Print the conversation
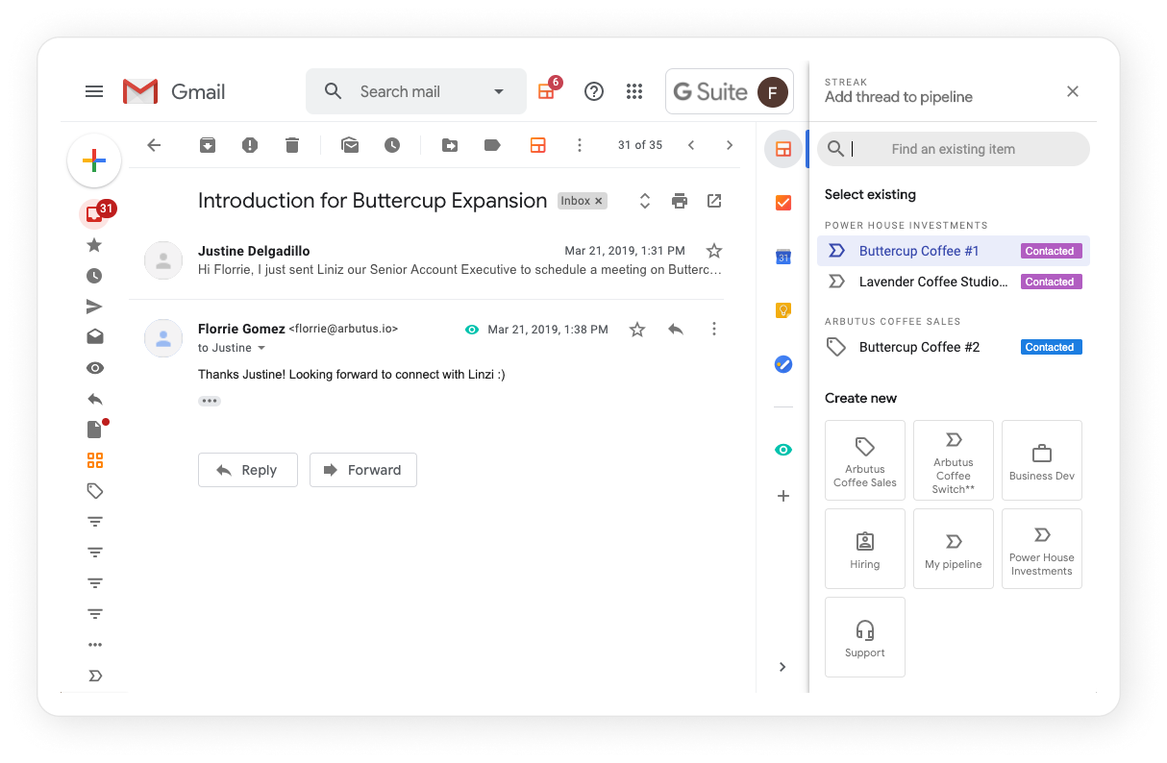 [x=680, y=201]
